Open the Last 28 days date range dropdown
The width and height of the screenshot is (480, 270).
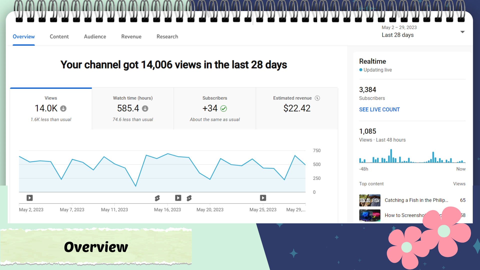[x=397, y=35]
